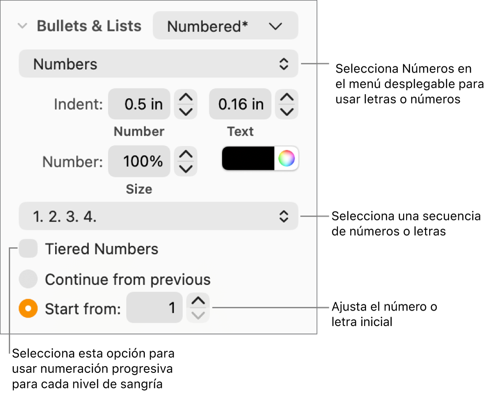
Task: Collapse the Bullets & Lists section
Action: [22, 26]
